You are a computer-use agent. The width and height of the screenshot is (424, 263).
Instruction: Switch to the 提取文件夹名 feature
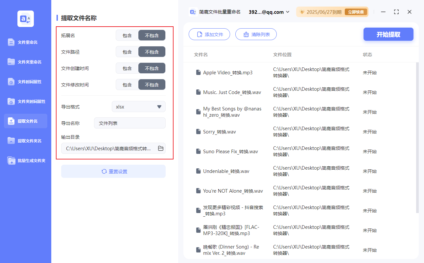25,141
